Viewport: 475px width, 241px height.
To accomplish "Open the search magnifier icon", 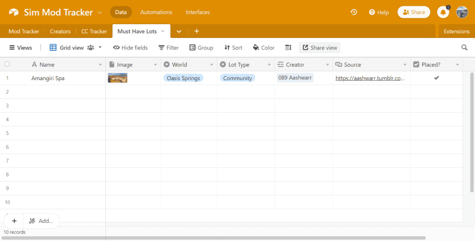I will pos(464,48).
